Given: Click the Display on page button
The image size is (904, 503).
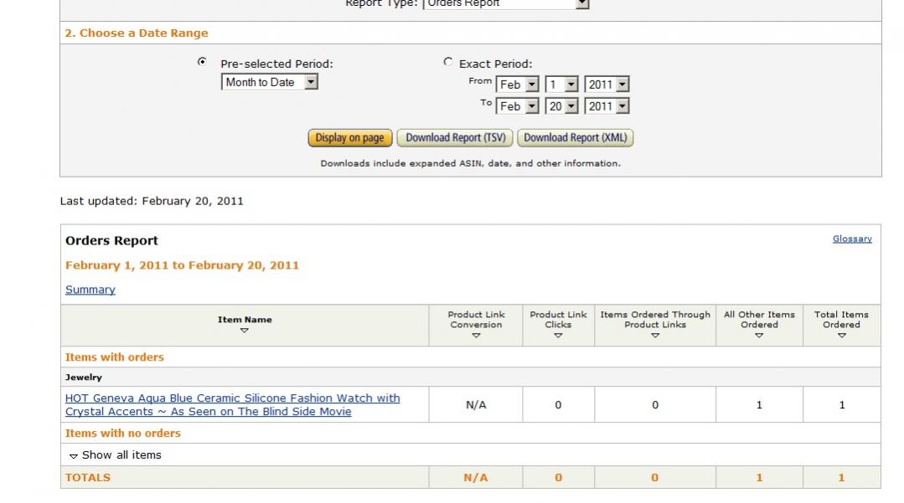Looking at the screenshot, I should pyautogui.click(x=349, y=138).
